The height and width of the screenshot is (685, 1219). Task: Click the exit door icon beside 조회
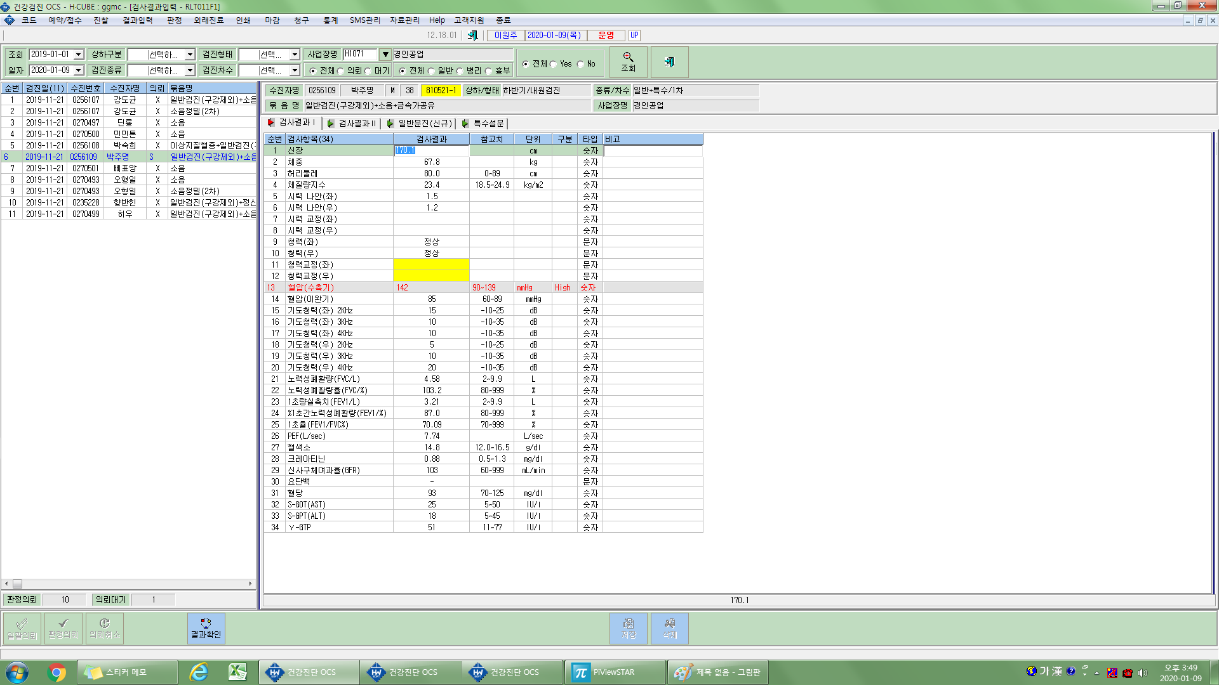[669, 62]
